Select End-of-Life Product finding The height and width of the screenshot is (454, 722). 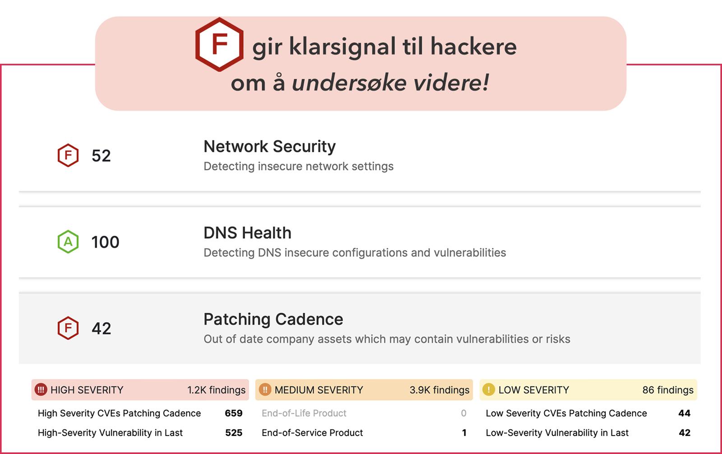coord(364,413)
